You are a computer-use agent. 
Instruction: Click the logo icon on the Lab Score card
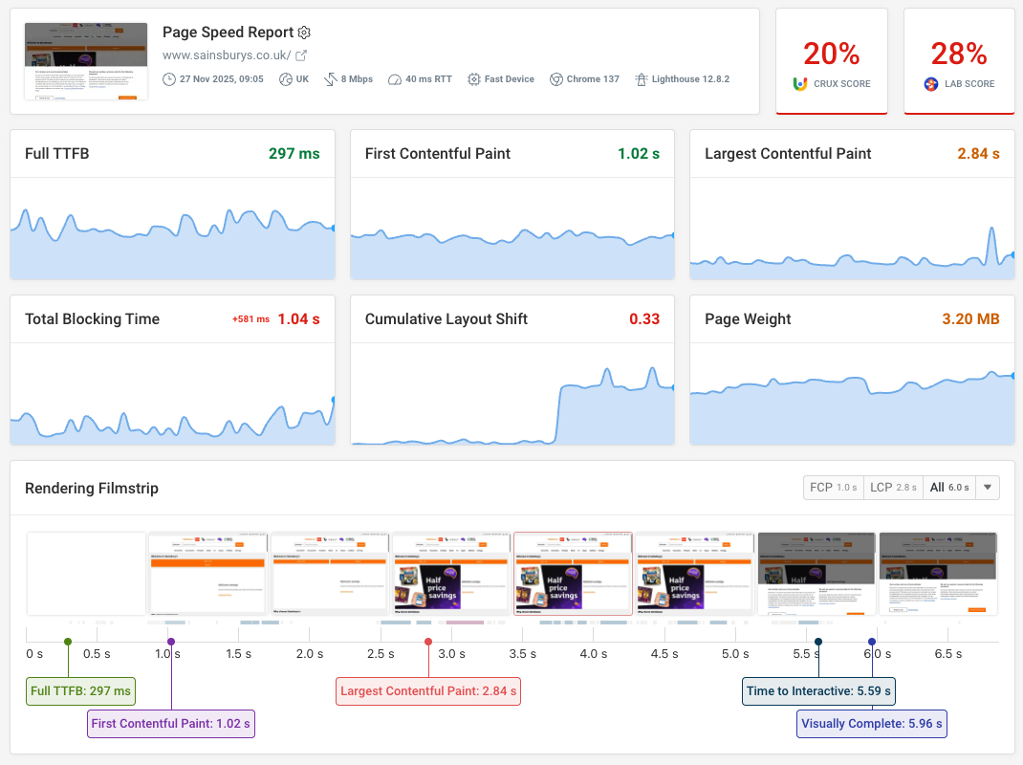(x=932, y=82)
